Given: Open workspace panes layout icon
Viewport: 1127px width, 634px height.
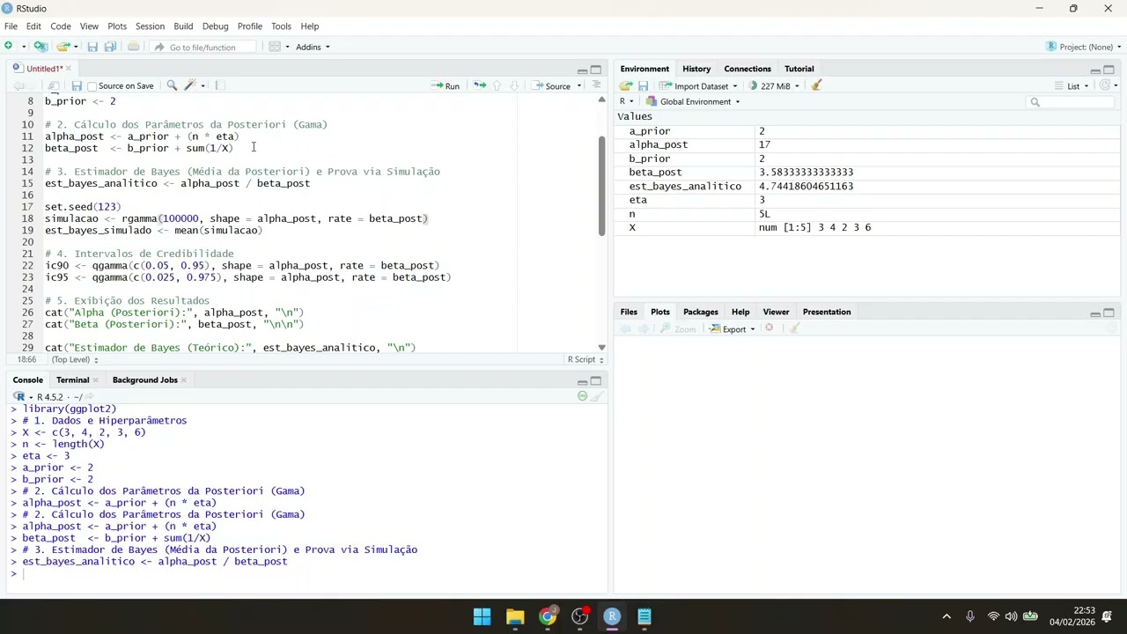Looking at the screenshot, I should coord(275,47).
